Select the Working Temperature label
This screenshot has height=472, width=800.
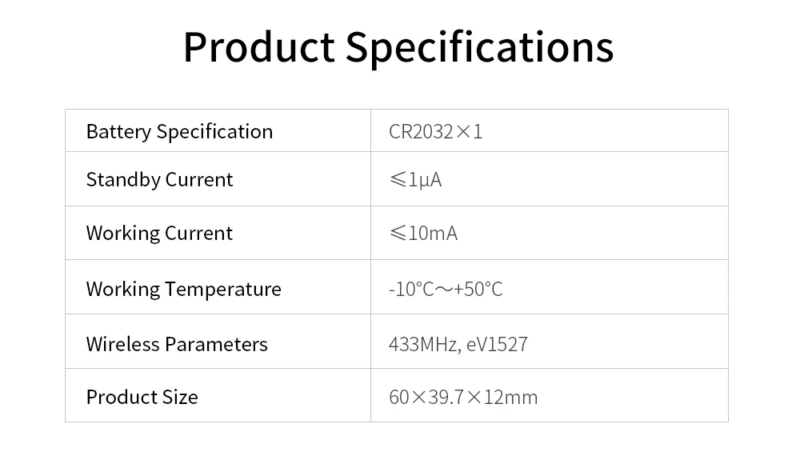click(184, 290)
